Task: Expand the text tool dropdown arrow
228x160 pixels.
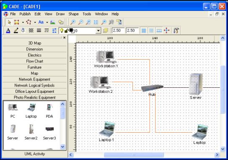Action: 47,22
